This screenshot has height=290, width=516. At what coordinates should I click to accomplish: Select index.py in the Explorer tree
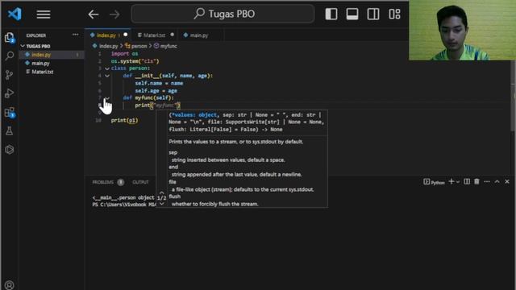(52, 55)
